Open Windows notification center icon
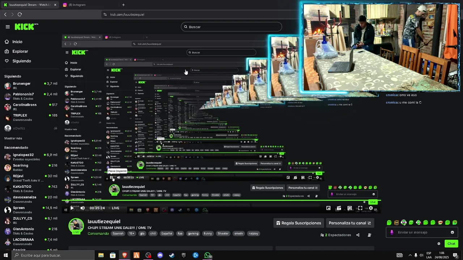Screen dimensions: 463x260 (455, 255)
